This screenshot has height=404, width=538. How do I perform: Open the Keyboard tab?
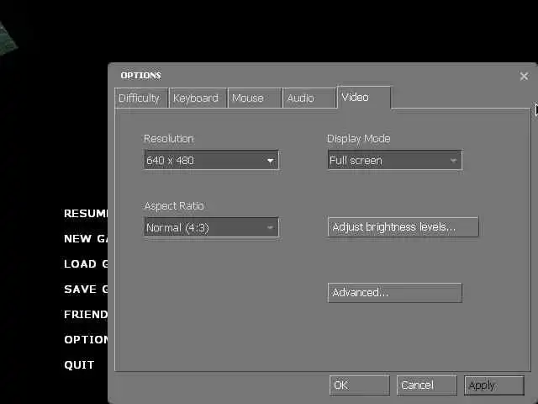point(198,98)
